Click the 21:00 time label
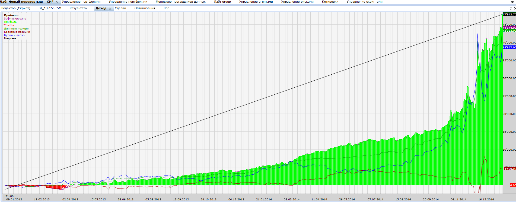516x202 pixels. pos(9,196)
